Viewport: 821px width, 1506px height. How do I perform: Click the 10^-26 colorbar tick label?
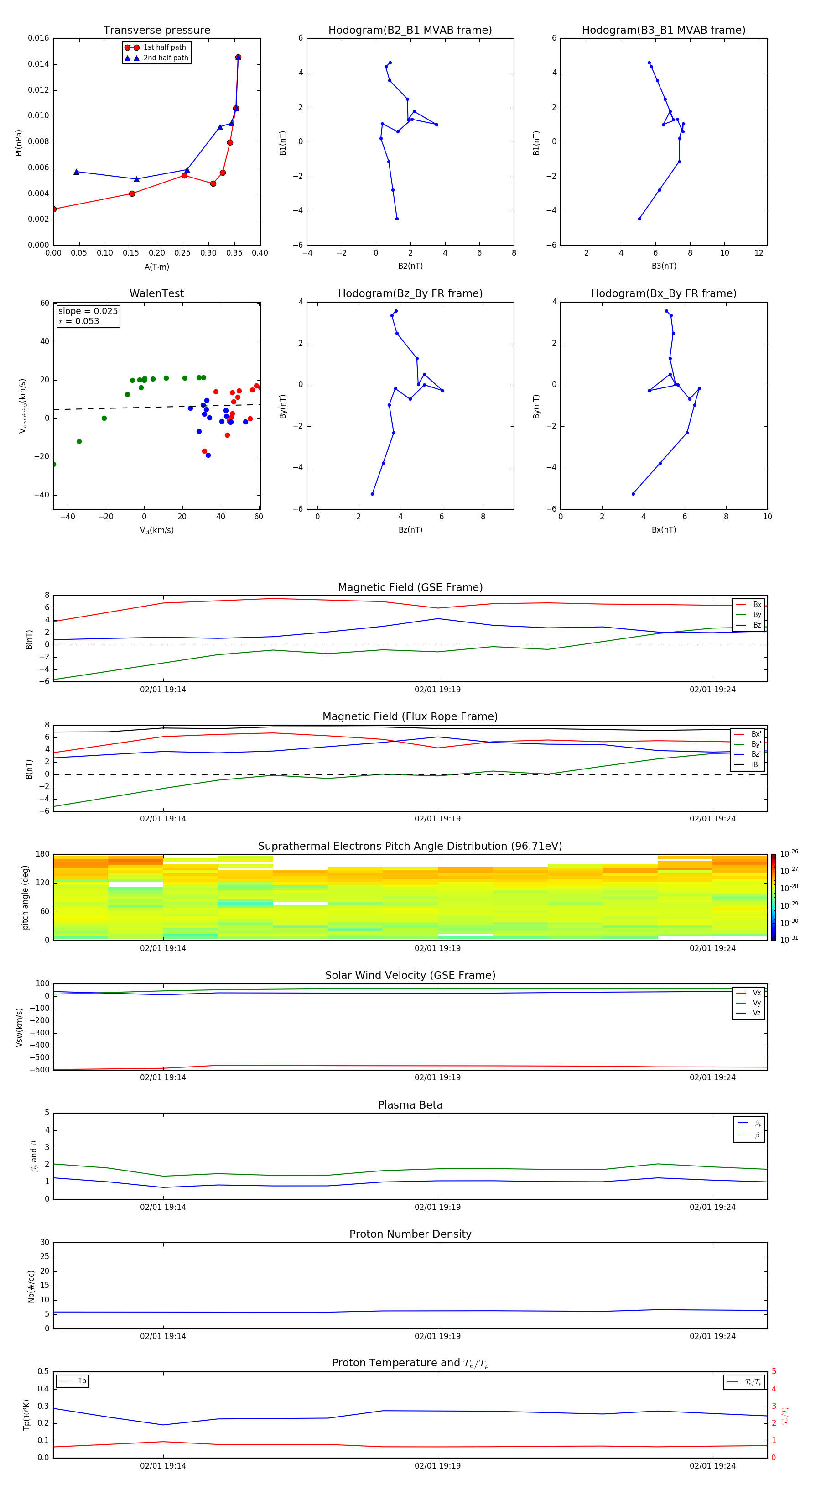click(x=789, y=853)
